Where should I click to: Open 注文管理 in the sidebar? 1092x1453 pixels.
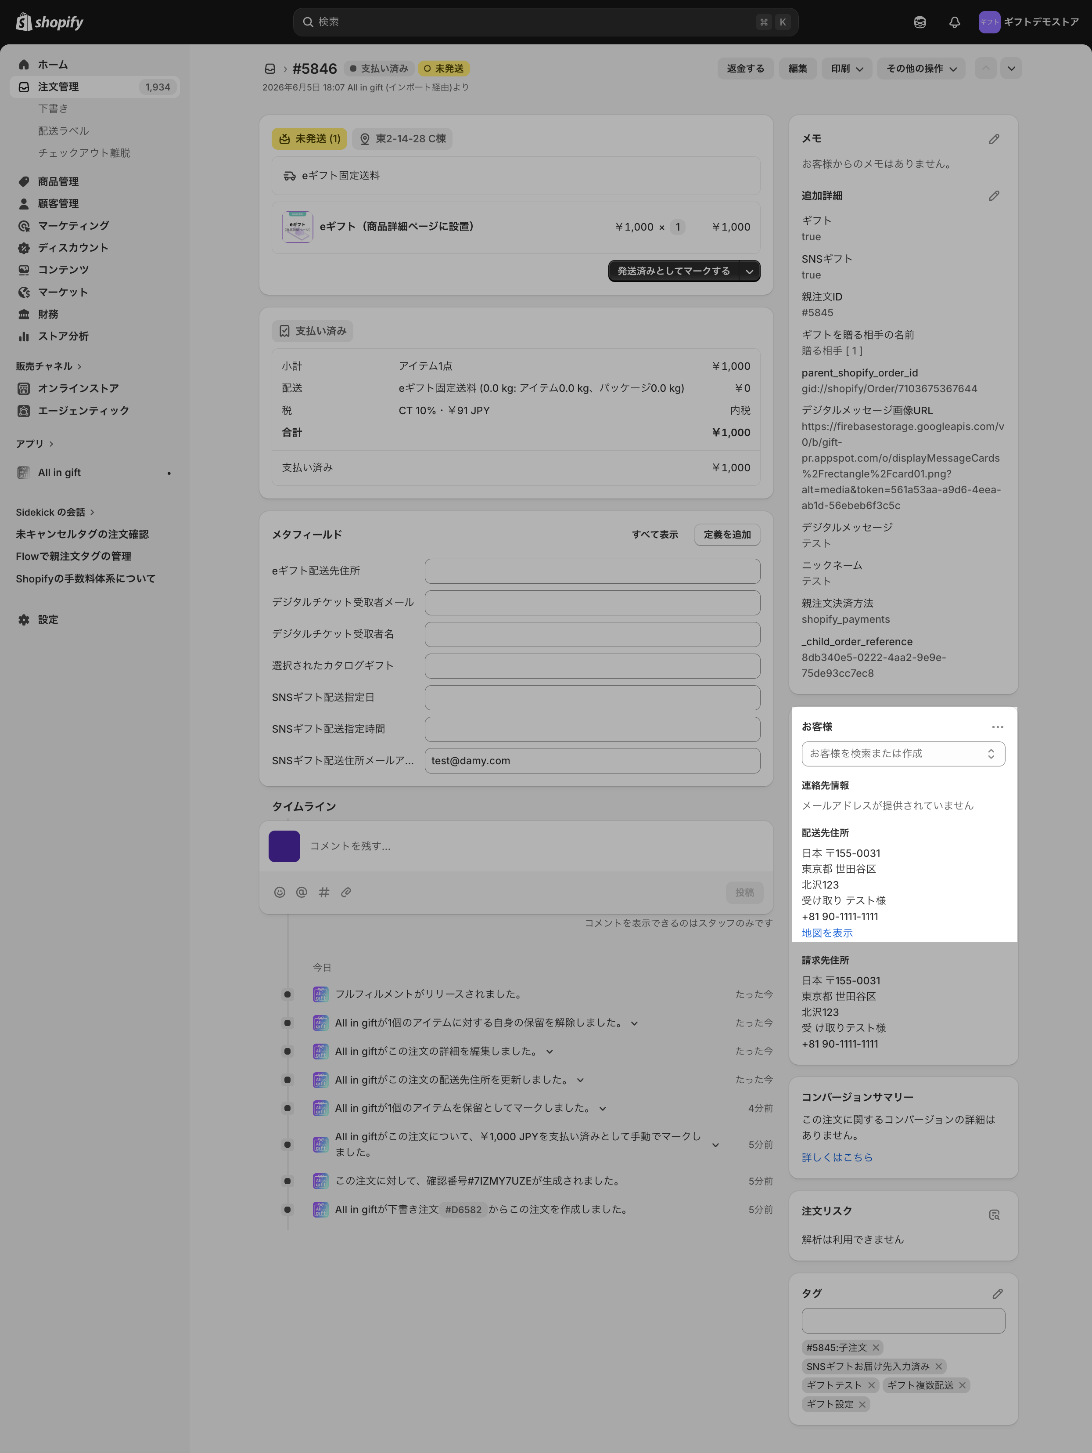94,87
